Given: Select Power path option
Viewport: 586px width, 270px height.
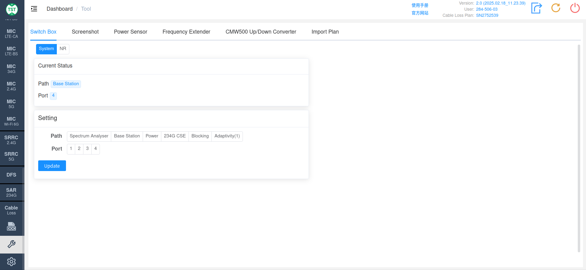Looking at the screenshot, I should [x=152, y=136].
